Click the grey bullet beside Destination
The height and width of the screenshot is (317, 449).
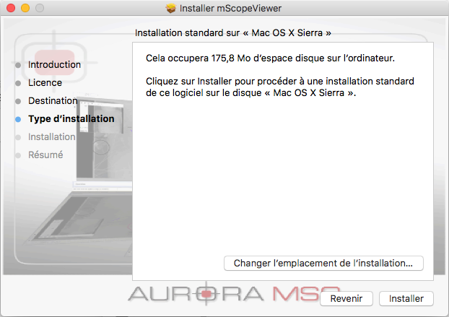point(18,101)
